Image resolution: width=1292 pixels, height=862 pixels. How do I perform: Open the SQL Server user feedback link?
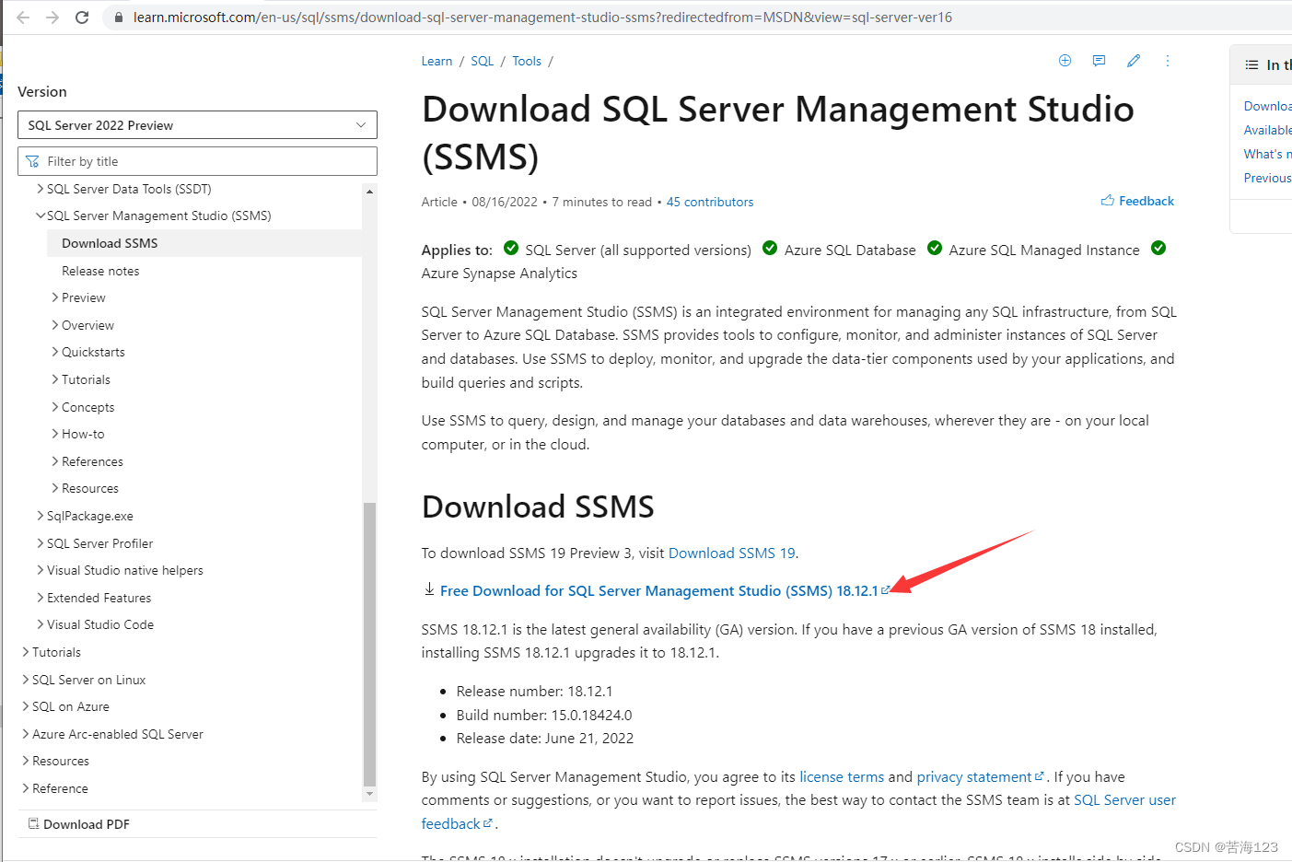tap(1124, 799)
